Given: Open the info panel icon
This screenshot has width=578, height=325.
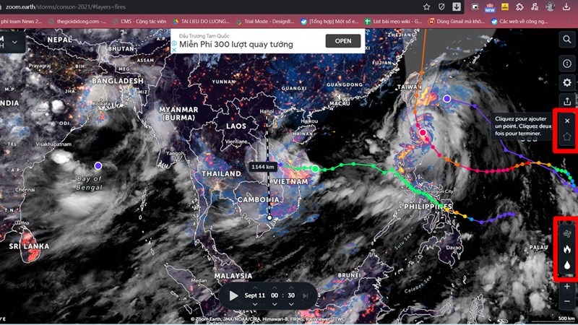Looking at the screenshot, I should [567, 64].
